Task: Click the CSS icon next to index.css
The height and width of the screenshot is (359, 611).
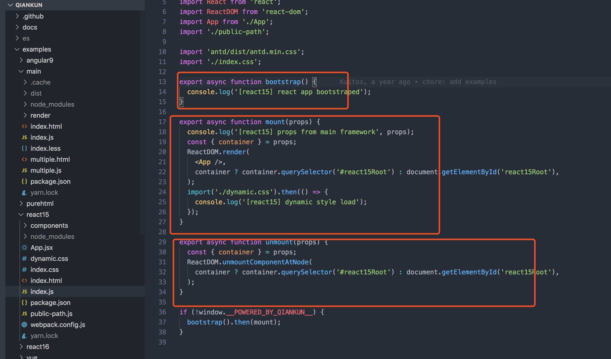Action: pyautogui.click(x=24, y=270)
